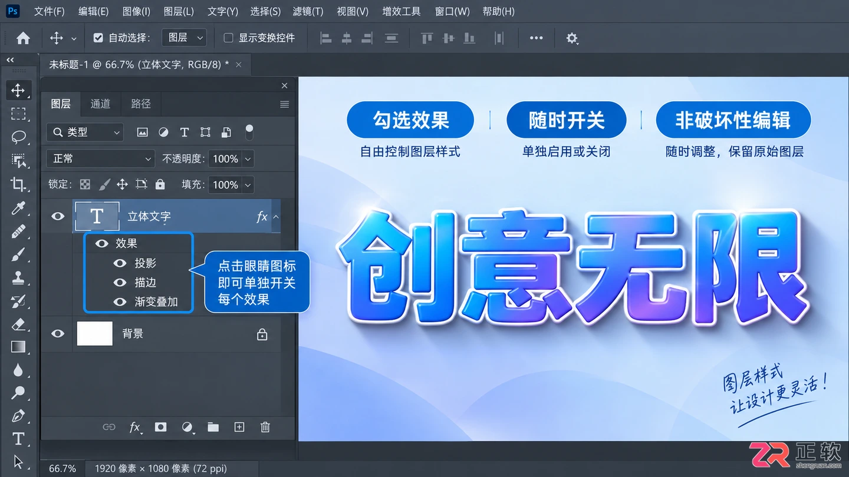The width and height of the screenshot is (849, 477).
Task: Select the Pen tool
Action: coord(18,416)
